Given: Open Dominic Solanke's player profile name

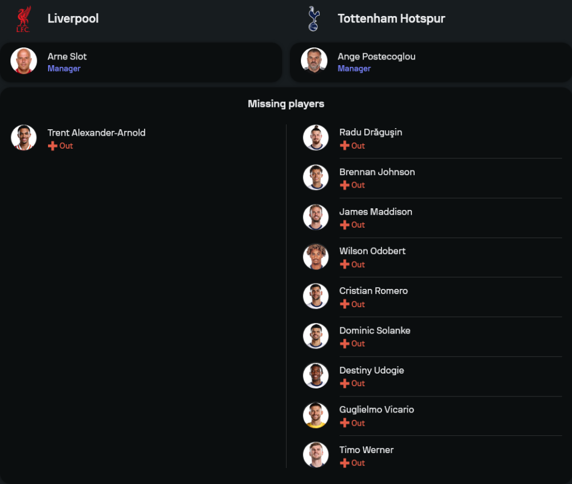Looking at the screenshot, I should pyautogui.click(x=375, y=331).
